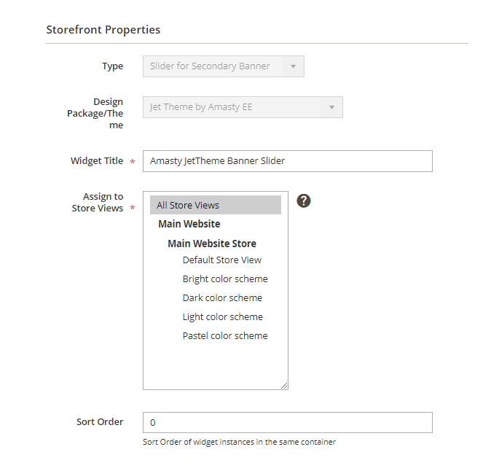The image size is (499, 471).
Task: Click into the Widget Title field
Action: (x=288, y=161)
